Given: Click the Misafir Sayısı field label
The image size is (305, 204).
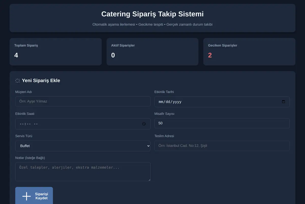Looking at the screenshot, I should point(164,114).
